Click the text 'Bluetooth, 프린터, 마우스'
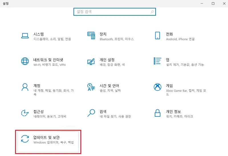This screenshot has width=228, height=156. point(117,39)
